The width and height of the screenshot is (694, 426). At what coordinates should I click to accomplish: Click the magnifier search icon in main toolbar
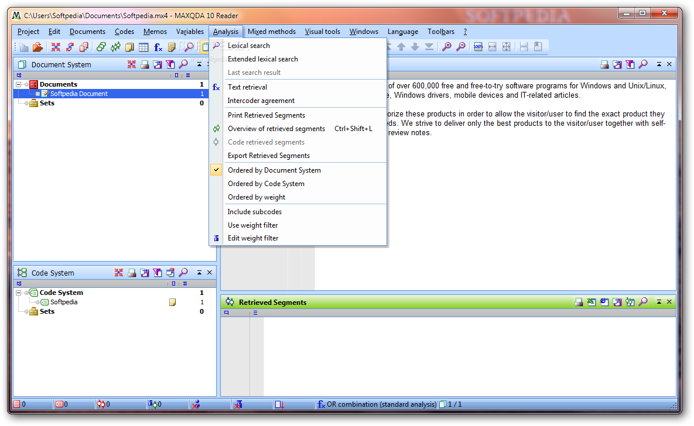pyautogui.click(x=189, y=47)
